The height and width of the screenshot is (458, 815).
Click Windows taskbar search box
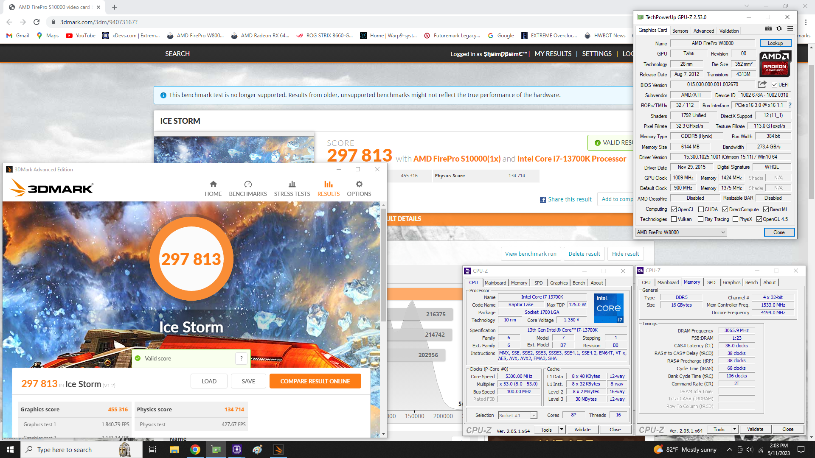81,450
